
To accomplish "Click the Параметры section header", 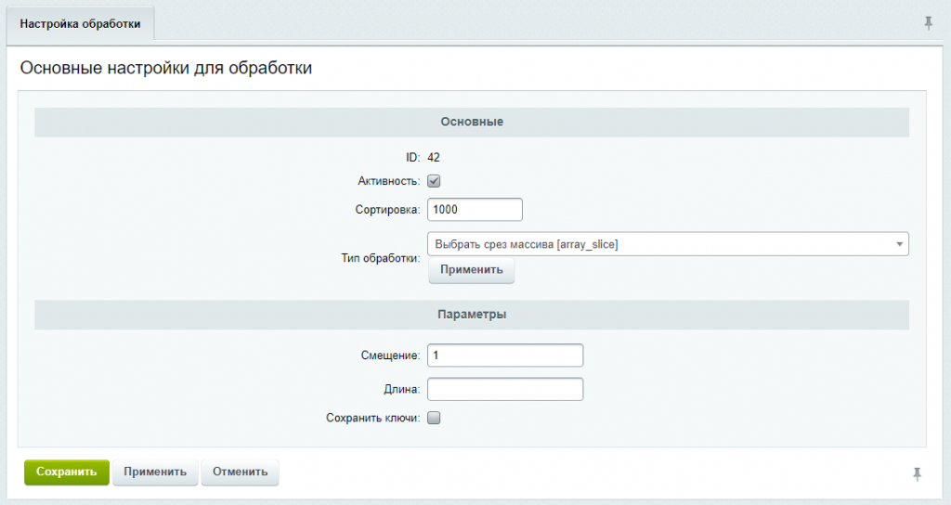I will point(472,315).
